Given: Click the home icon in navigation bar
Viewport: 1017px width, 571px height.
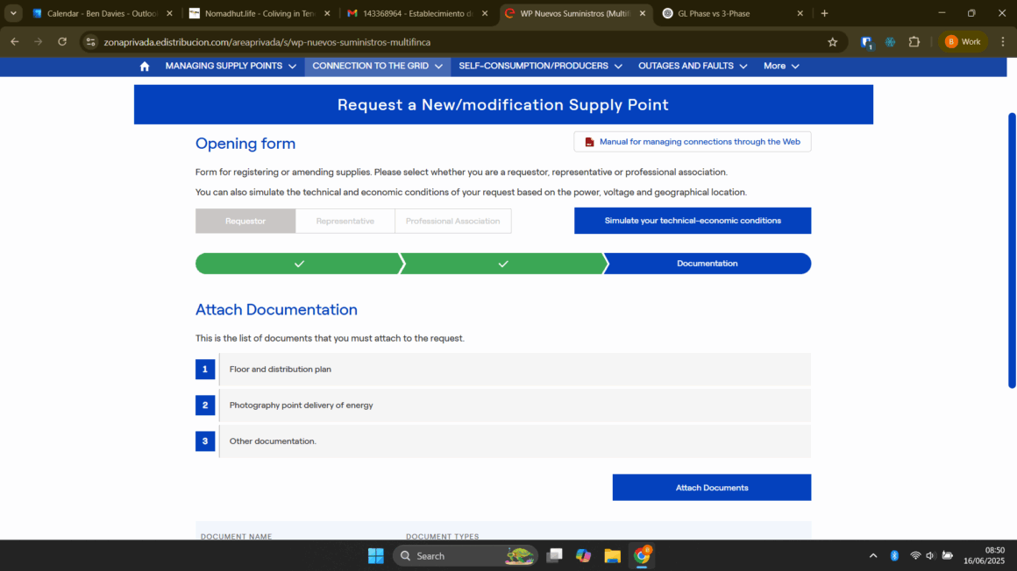Looking at the screenshot, I should tap(145, 67).
